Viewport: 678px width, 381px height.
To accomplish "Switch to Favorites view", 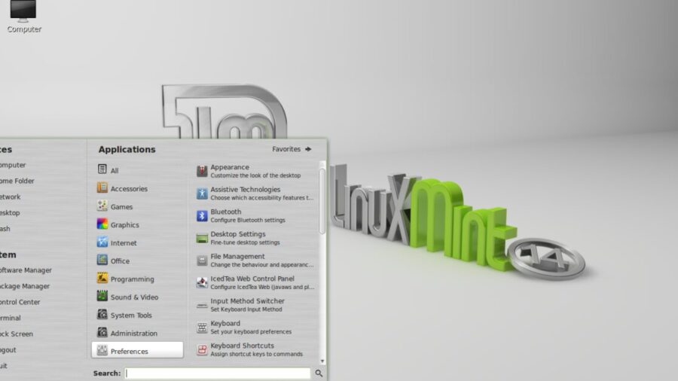I will point(292,149).
